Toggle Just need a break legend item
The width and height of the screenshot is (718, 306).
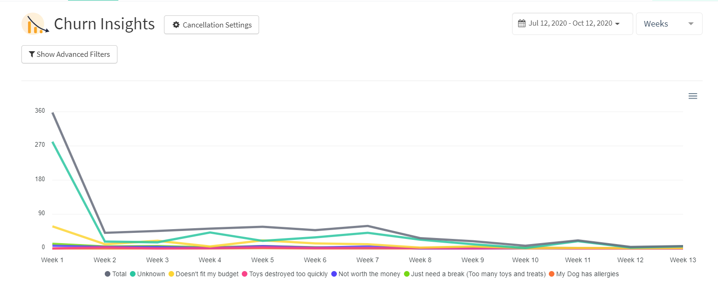point(474,274)
